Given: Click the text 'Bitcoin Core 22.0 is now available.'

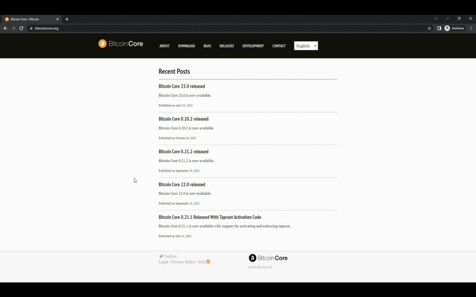Looking at the screenshot, I should 185,194.
